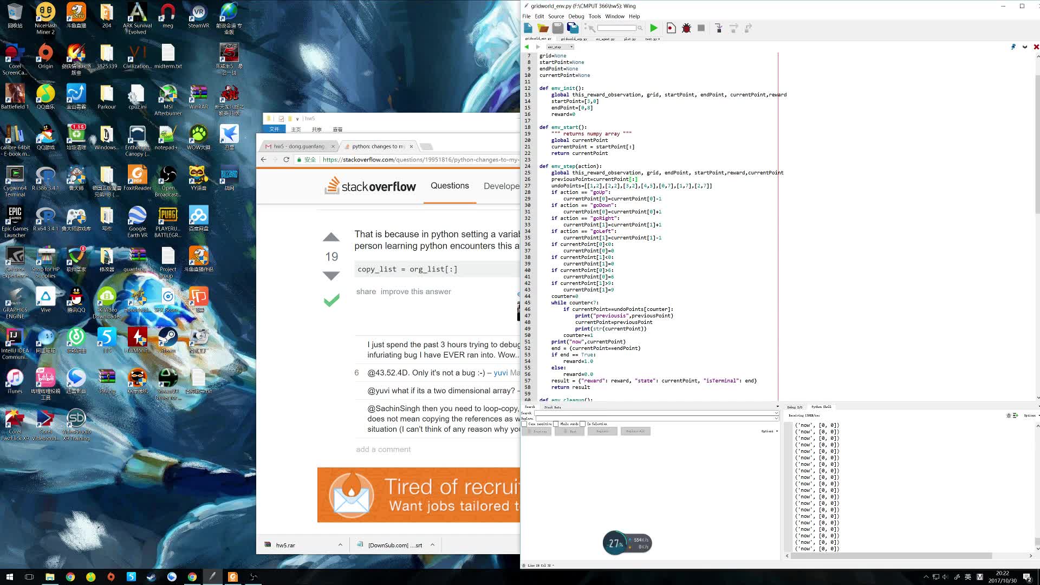Click the Python Shell horizontal scrollbar
The image size is (1040, 585).
(x=888, y=556)
